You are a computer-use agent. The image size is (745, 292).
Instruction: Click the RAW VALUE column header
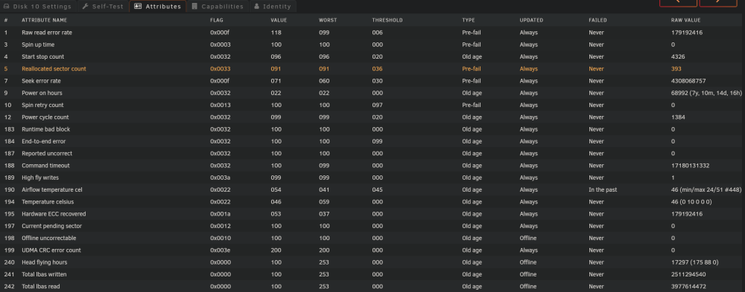pyautogui.click(x=685, y=20)
